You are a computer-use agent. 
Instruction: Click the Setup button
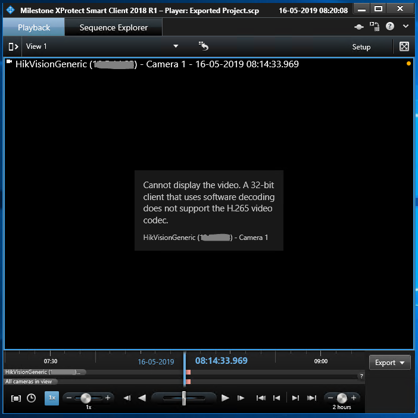tap(361, 47)
